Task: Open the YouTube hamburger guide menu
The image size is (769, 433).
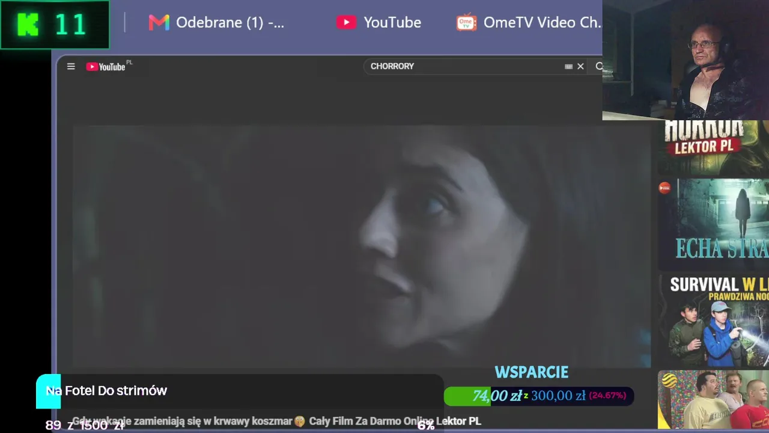Action: point(71,66)
